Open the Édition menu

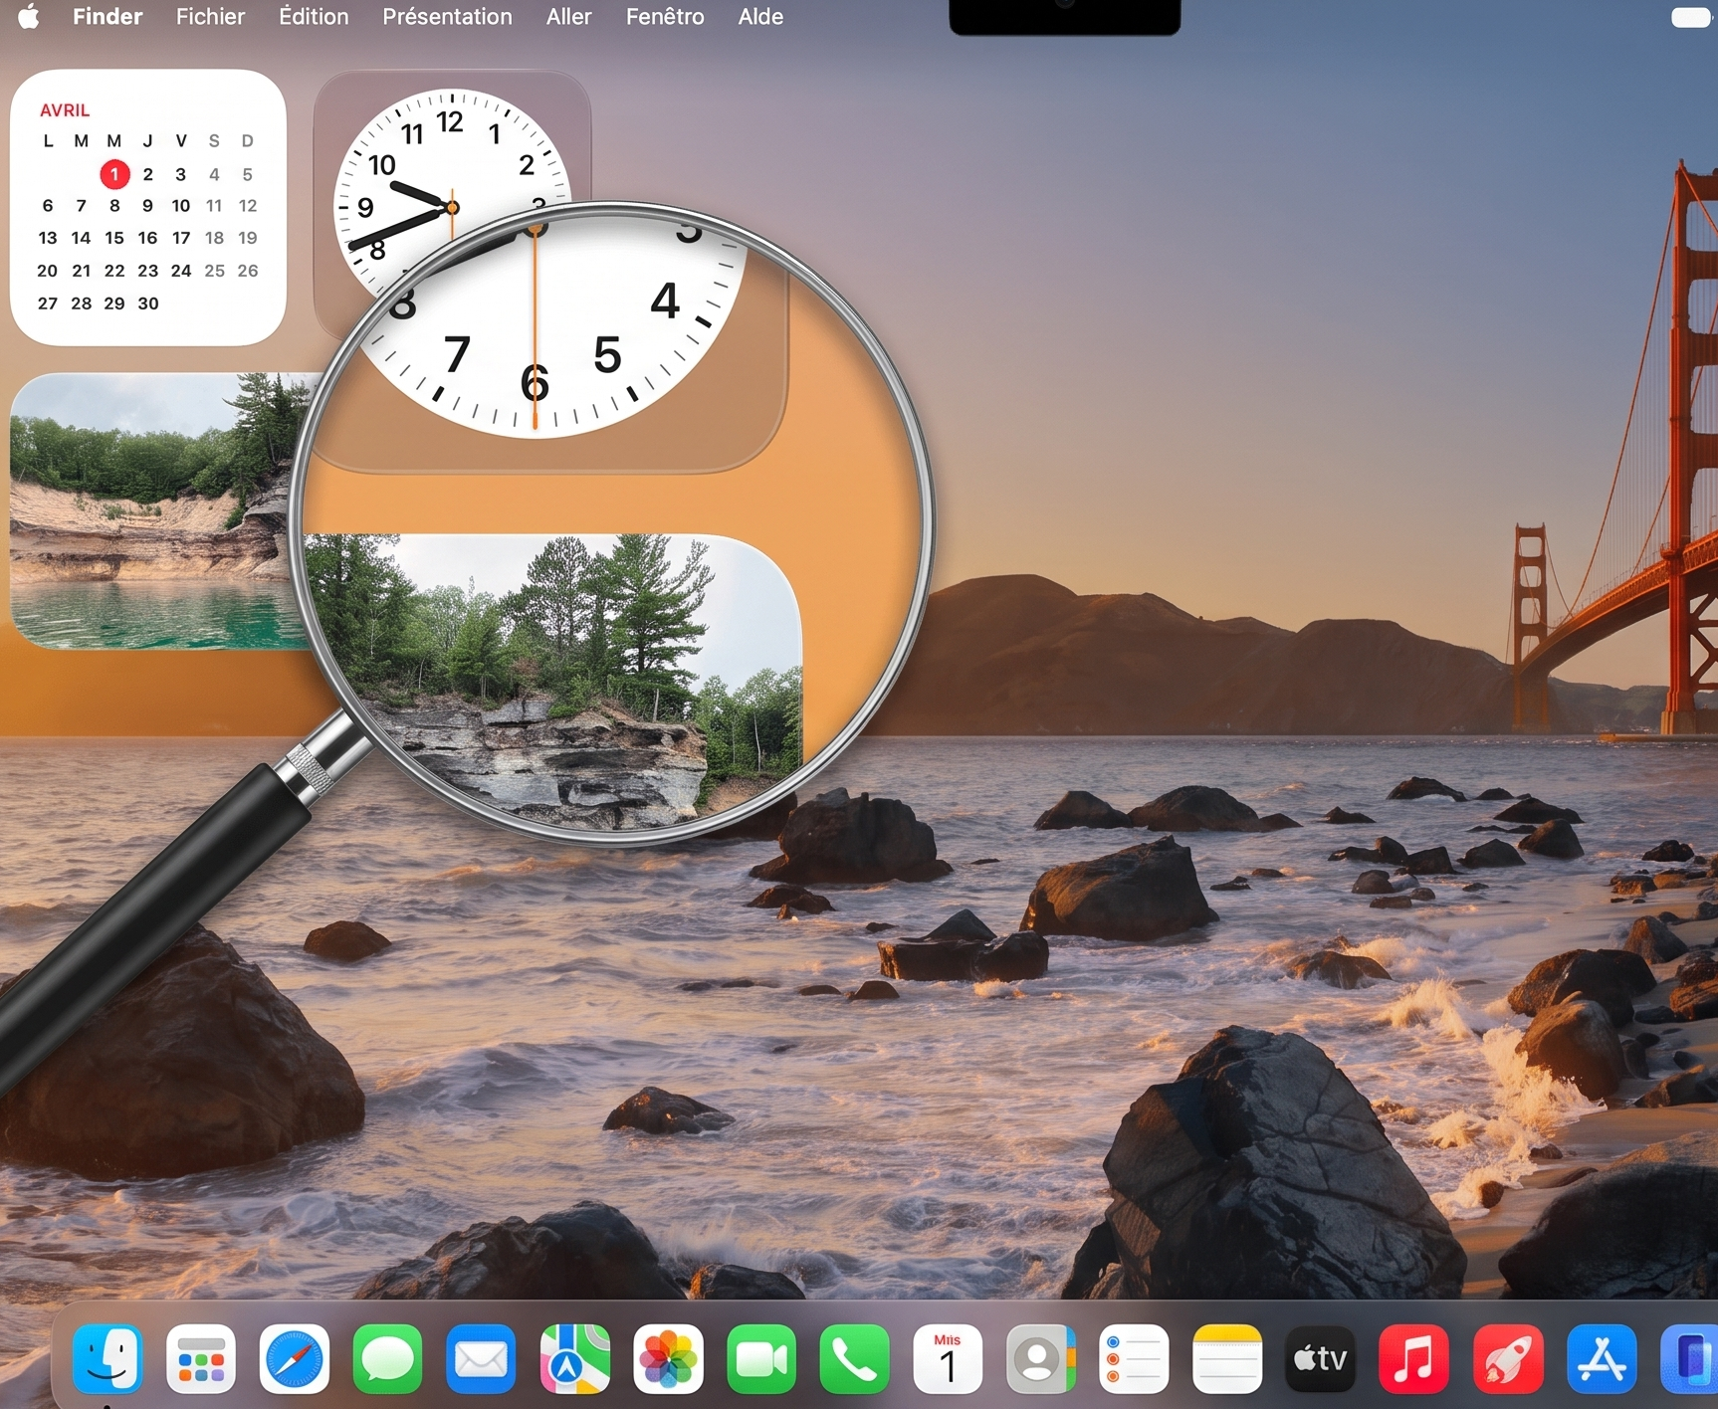click(314, 17)
